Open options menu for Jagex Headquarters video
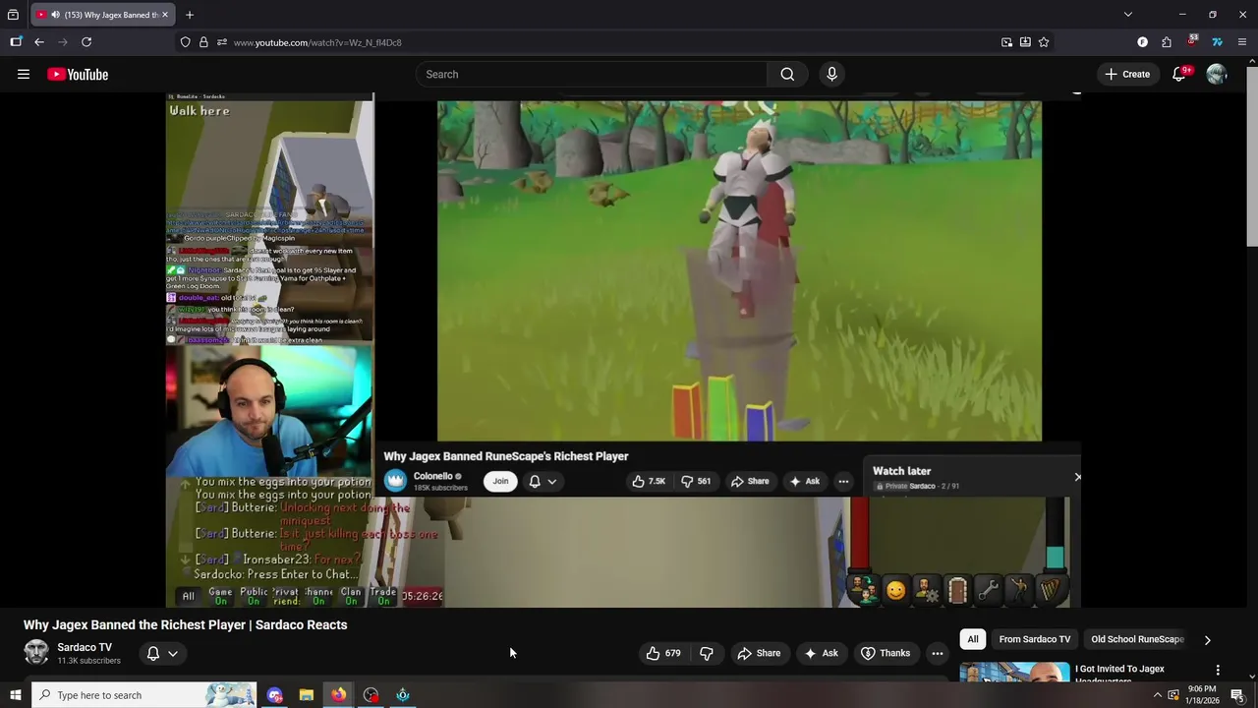 [1218, 670]
